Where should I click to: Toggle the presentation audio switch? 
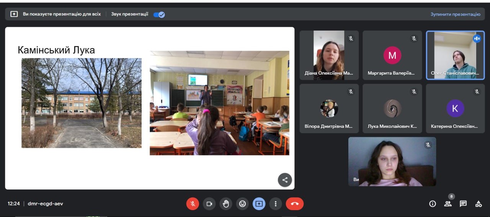pyautogui.click(x=159, y=15)
